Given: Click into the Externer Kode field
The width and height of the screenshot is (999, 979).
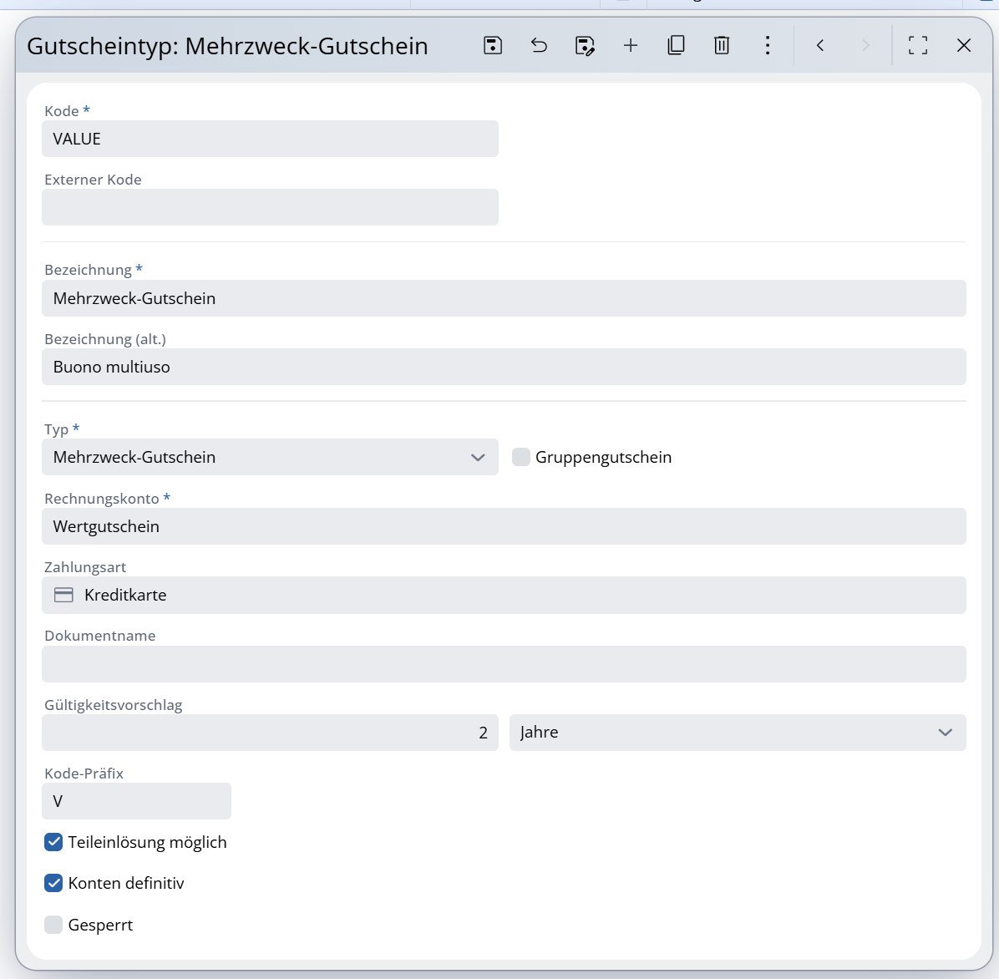Looking at the screenshot, I should [270, 207].
